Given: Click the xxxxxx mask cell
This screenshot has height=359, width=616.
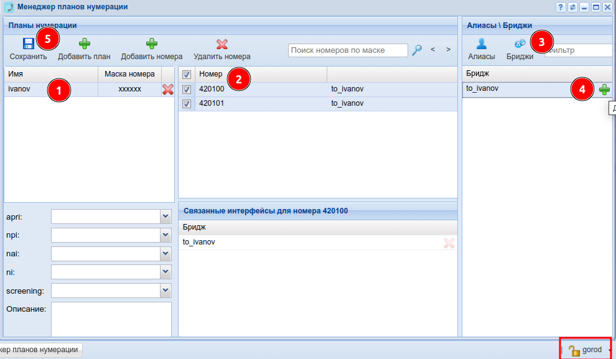Looking at the screenshot, I should (129, 89).
